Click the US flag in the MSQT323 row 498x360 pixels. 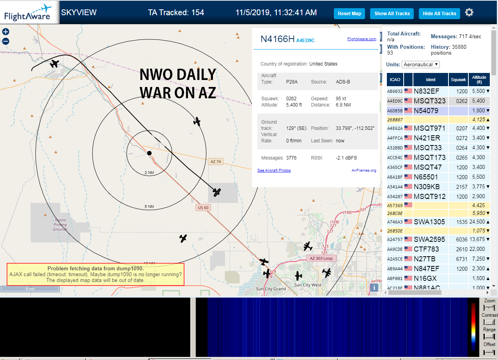tap(408, 101)
